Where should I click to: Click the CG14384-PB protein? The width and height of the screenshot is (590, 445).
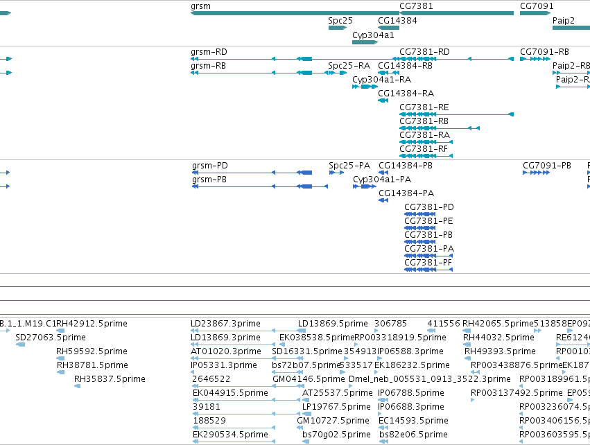(383, 173)
